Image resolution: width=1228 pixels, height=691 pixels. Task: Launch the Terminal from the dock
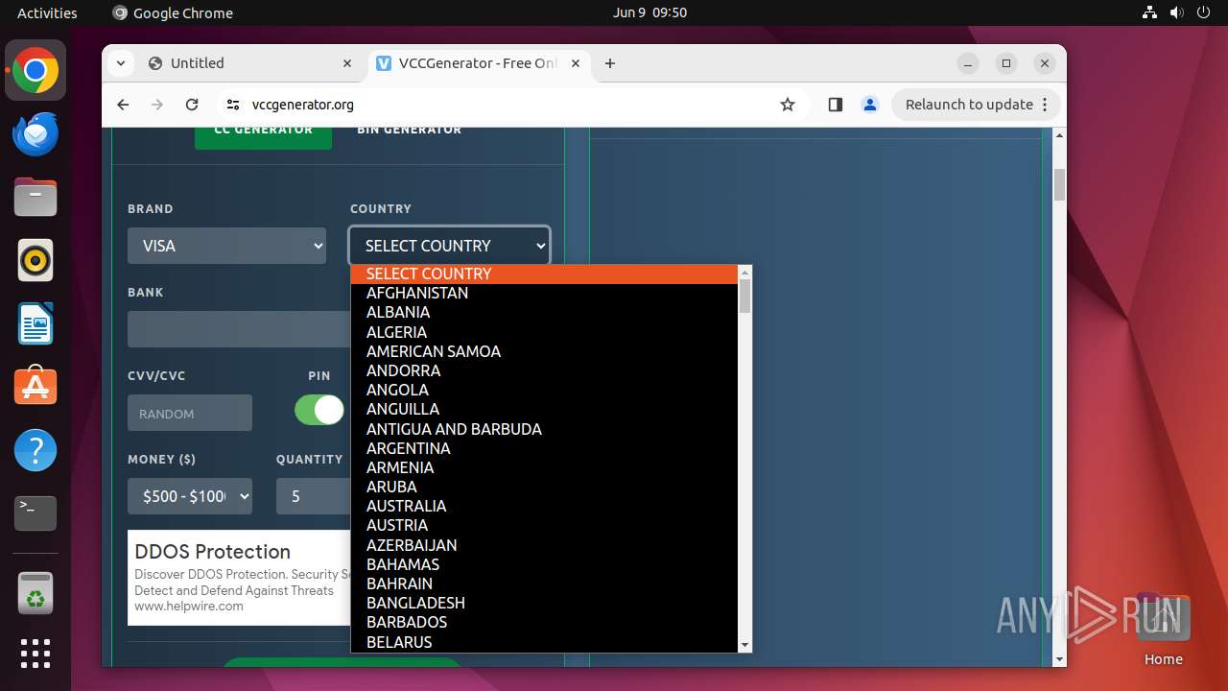point(35,513)
